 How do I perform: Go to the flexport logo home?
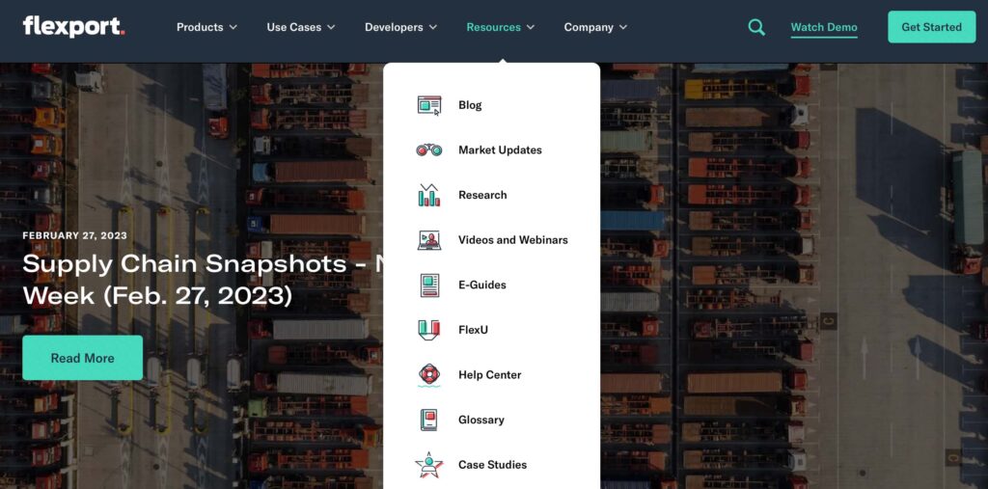tap(73, 26)
